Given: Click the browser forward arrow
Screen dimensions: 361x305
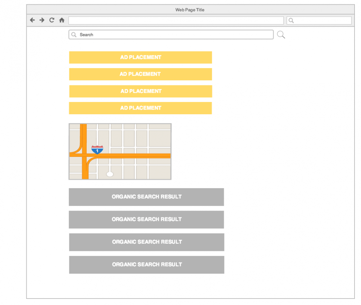Looking at the screenshot, I should (42, 20).
